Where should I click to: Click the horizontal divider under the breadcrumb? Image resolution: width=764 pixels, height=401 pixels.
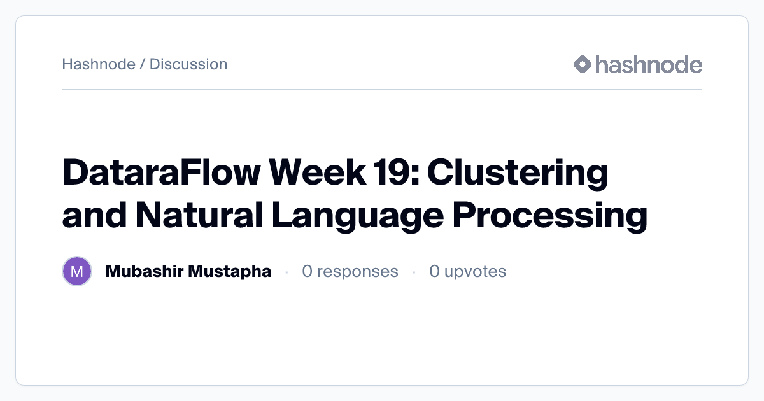(382, 91)
